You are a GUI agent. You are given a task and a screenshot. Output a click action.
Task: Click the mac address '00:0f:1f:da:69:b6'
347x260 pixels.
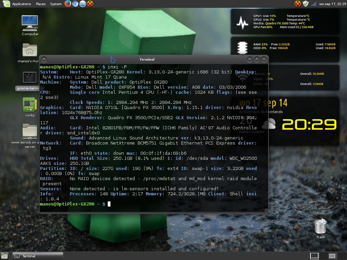163,153
